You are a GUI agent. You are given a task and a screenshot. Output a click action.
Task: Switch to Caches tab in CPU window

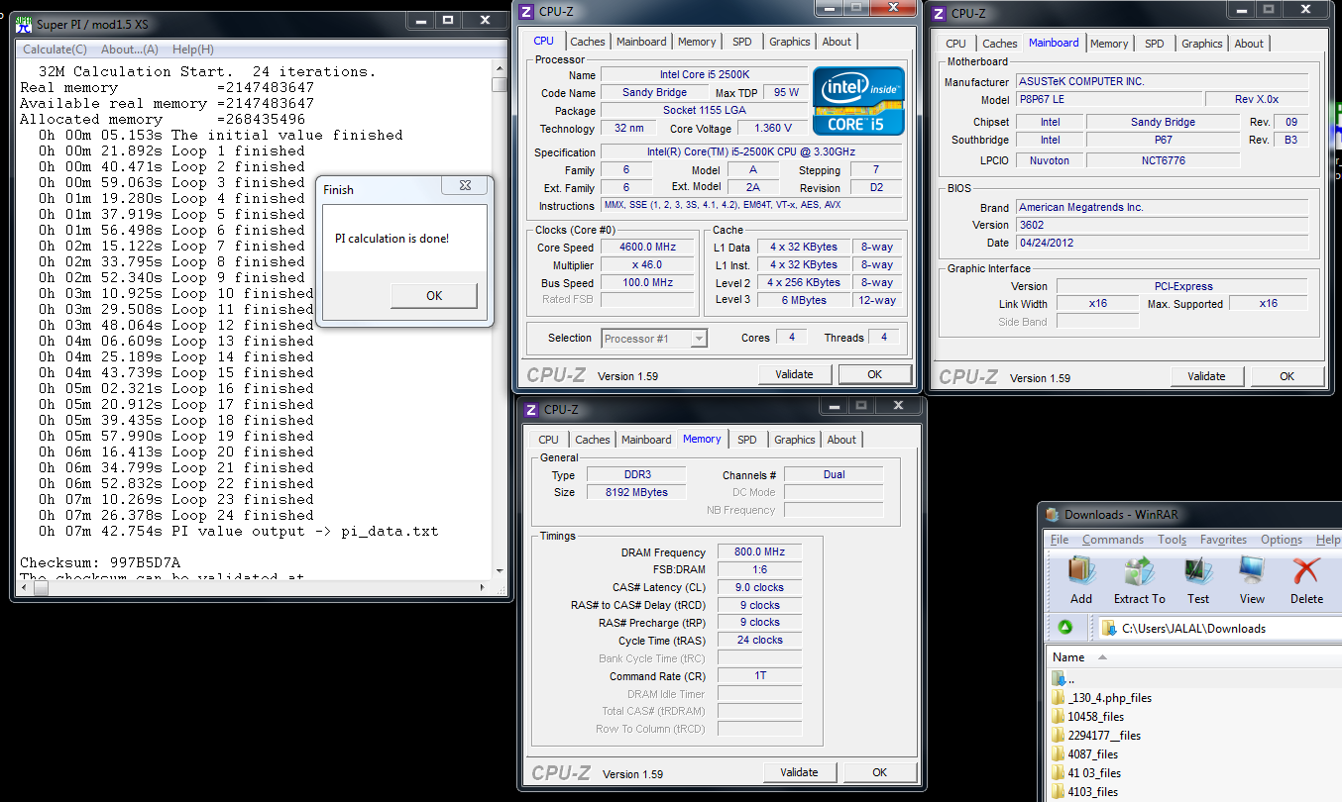(x=587, y=42)
